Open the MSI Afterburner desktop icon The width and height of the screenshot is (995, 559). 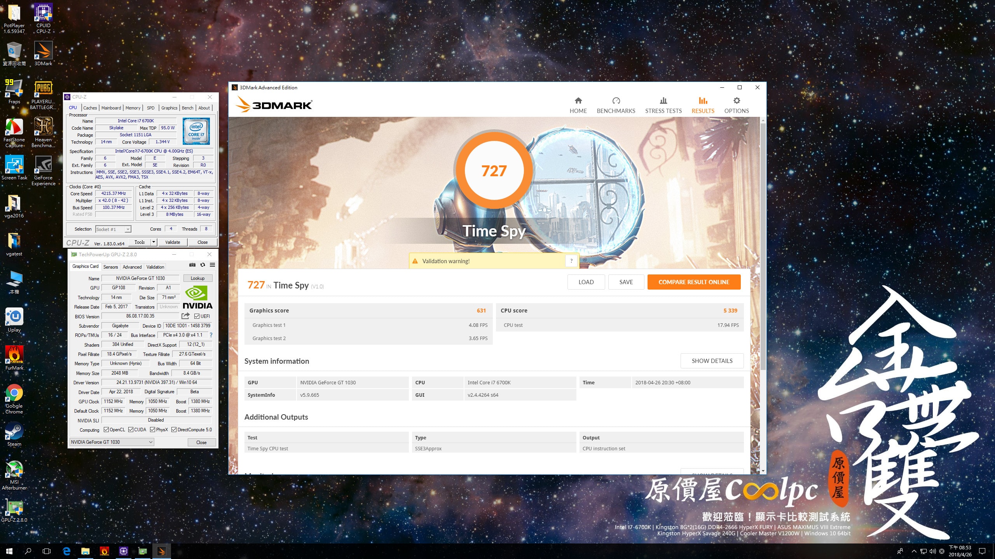[x=14, y=475]
